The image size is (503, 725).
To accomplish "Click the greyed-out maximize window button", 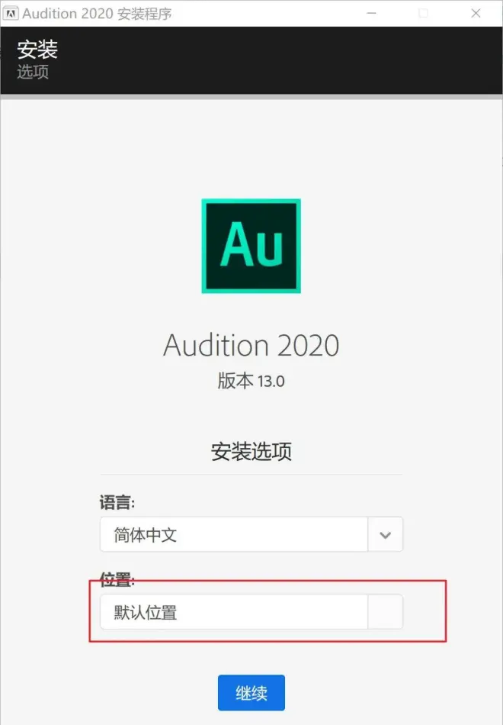I will click(x=424, y=13).
